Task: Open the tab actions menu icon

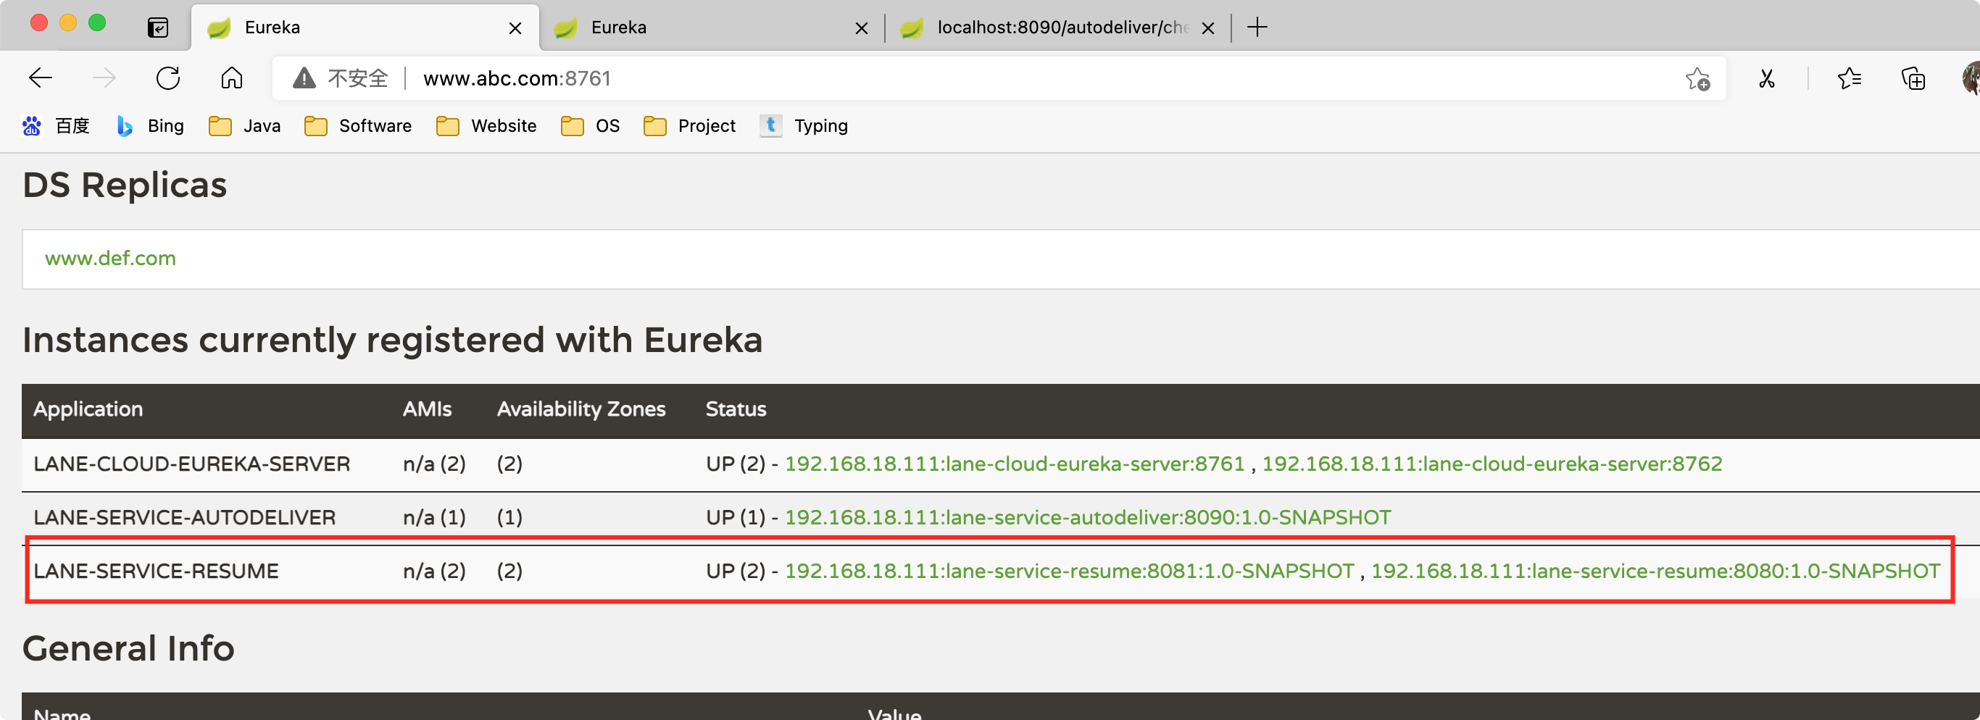Action: (157, 28)
